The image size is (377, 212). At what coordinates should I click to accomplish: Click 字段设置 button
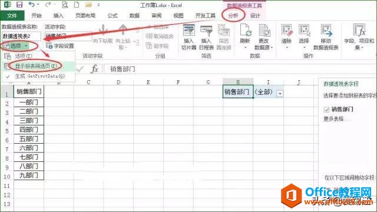(60, 46)
